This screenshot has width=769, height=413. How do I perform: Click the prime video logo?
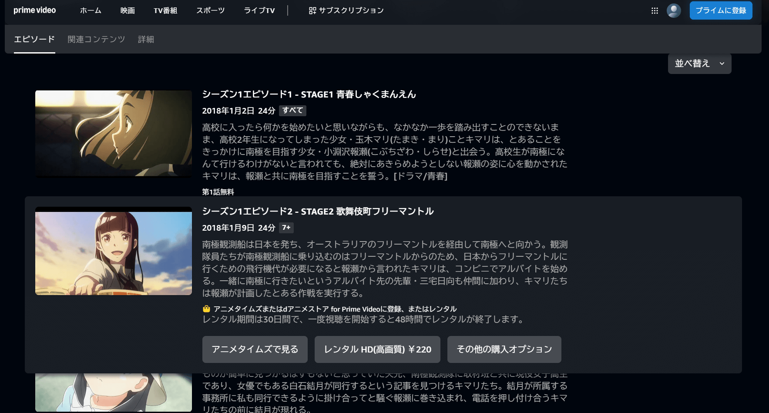pyautogui.click(x=35, y=10)
